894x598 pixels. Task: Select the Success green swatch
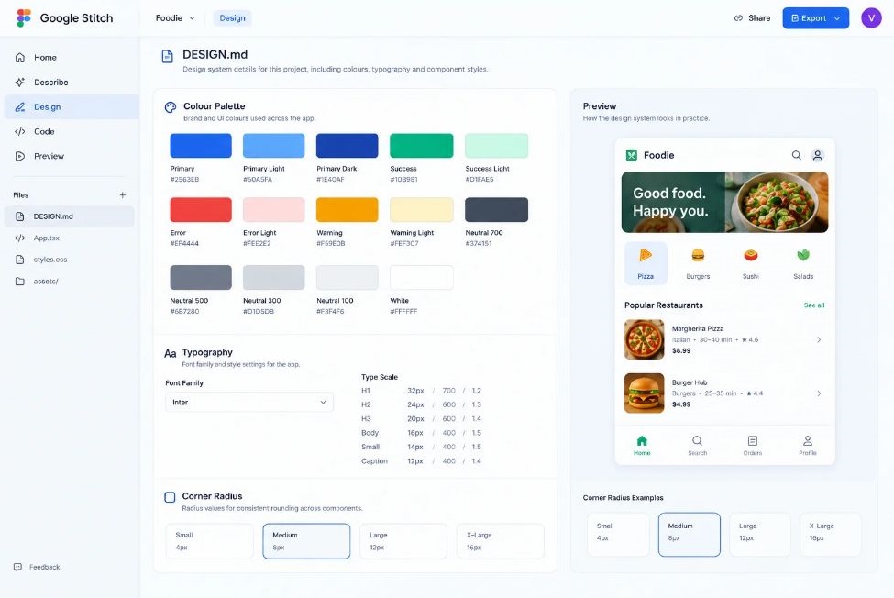(x=422, y=145)
